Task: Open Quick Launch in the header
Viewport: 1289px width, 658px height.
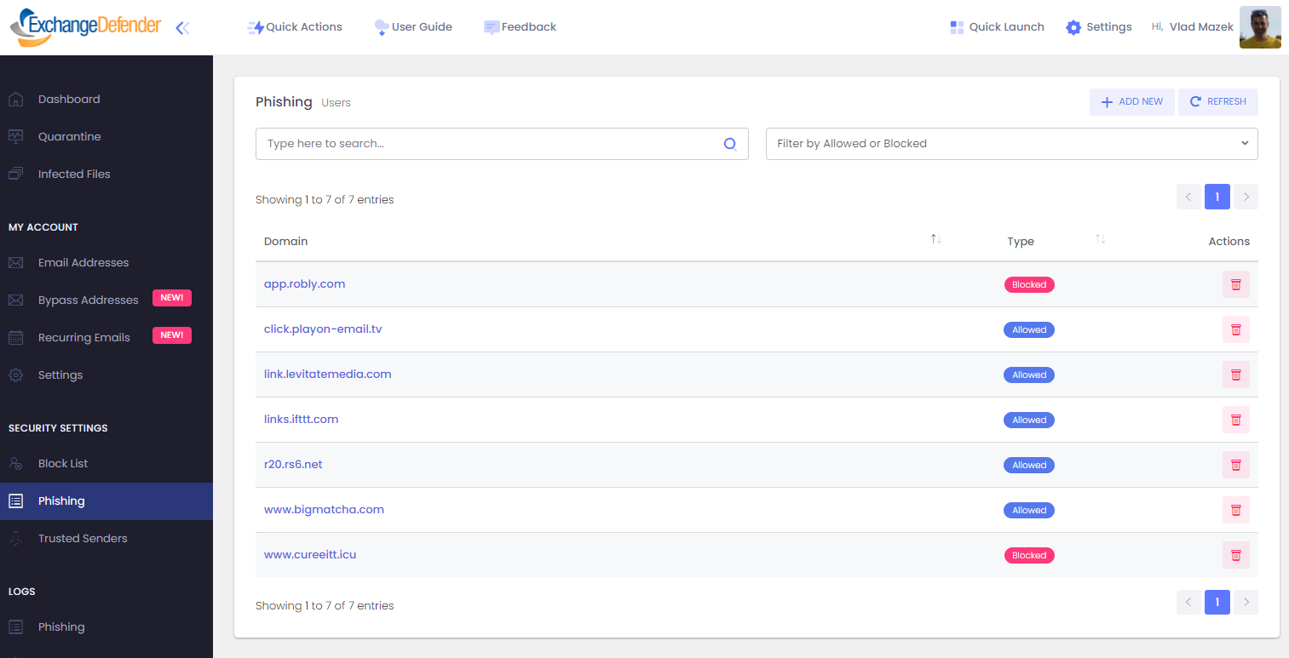Action: coord(997,26)
